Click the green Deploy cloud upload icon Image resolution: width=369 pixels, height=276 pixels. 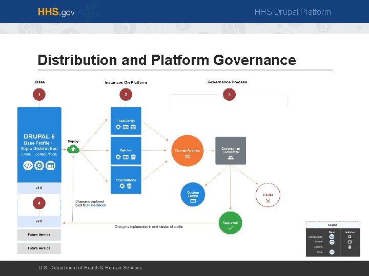(x=73, y=149)
